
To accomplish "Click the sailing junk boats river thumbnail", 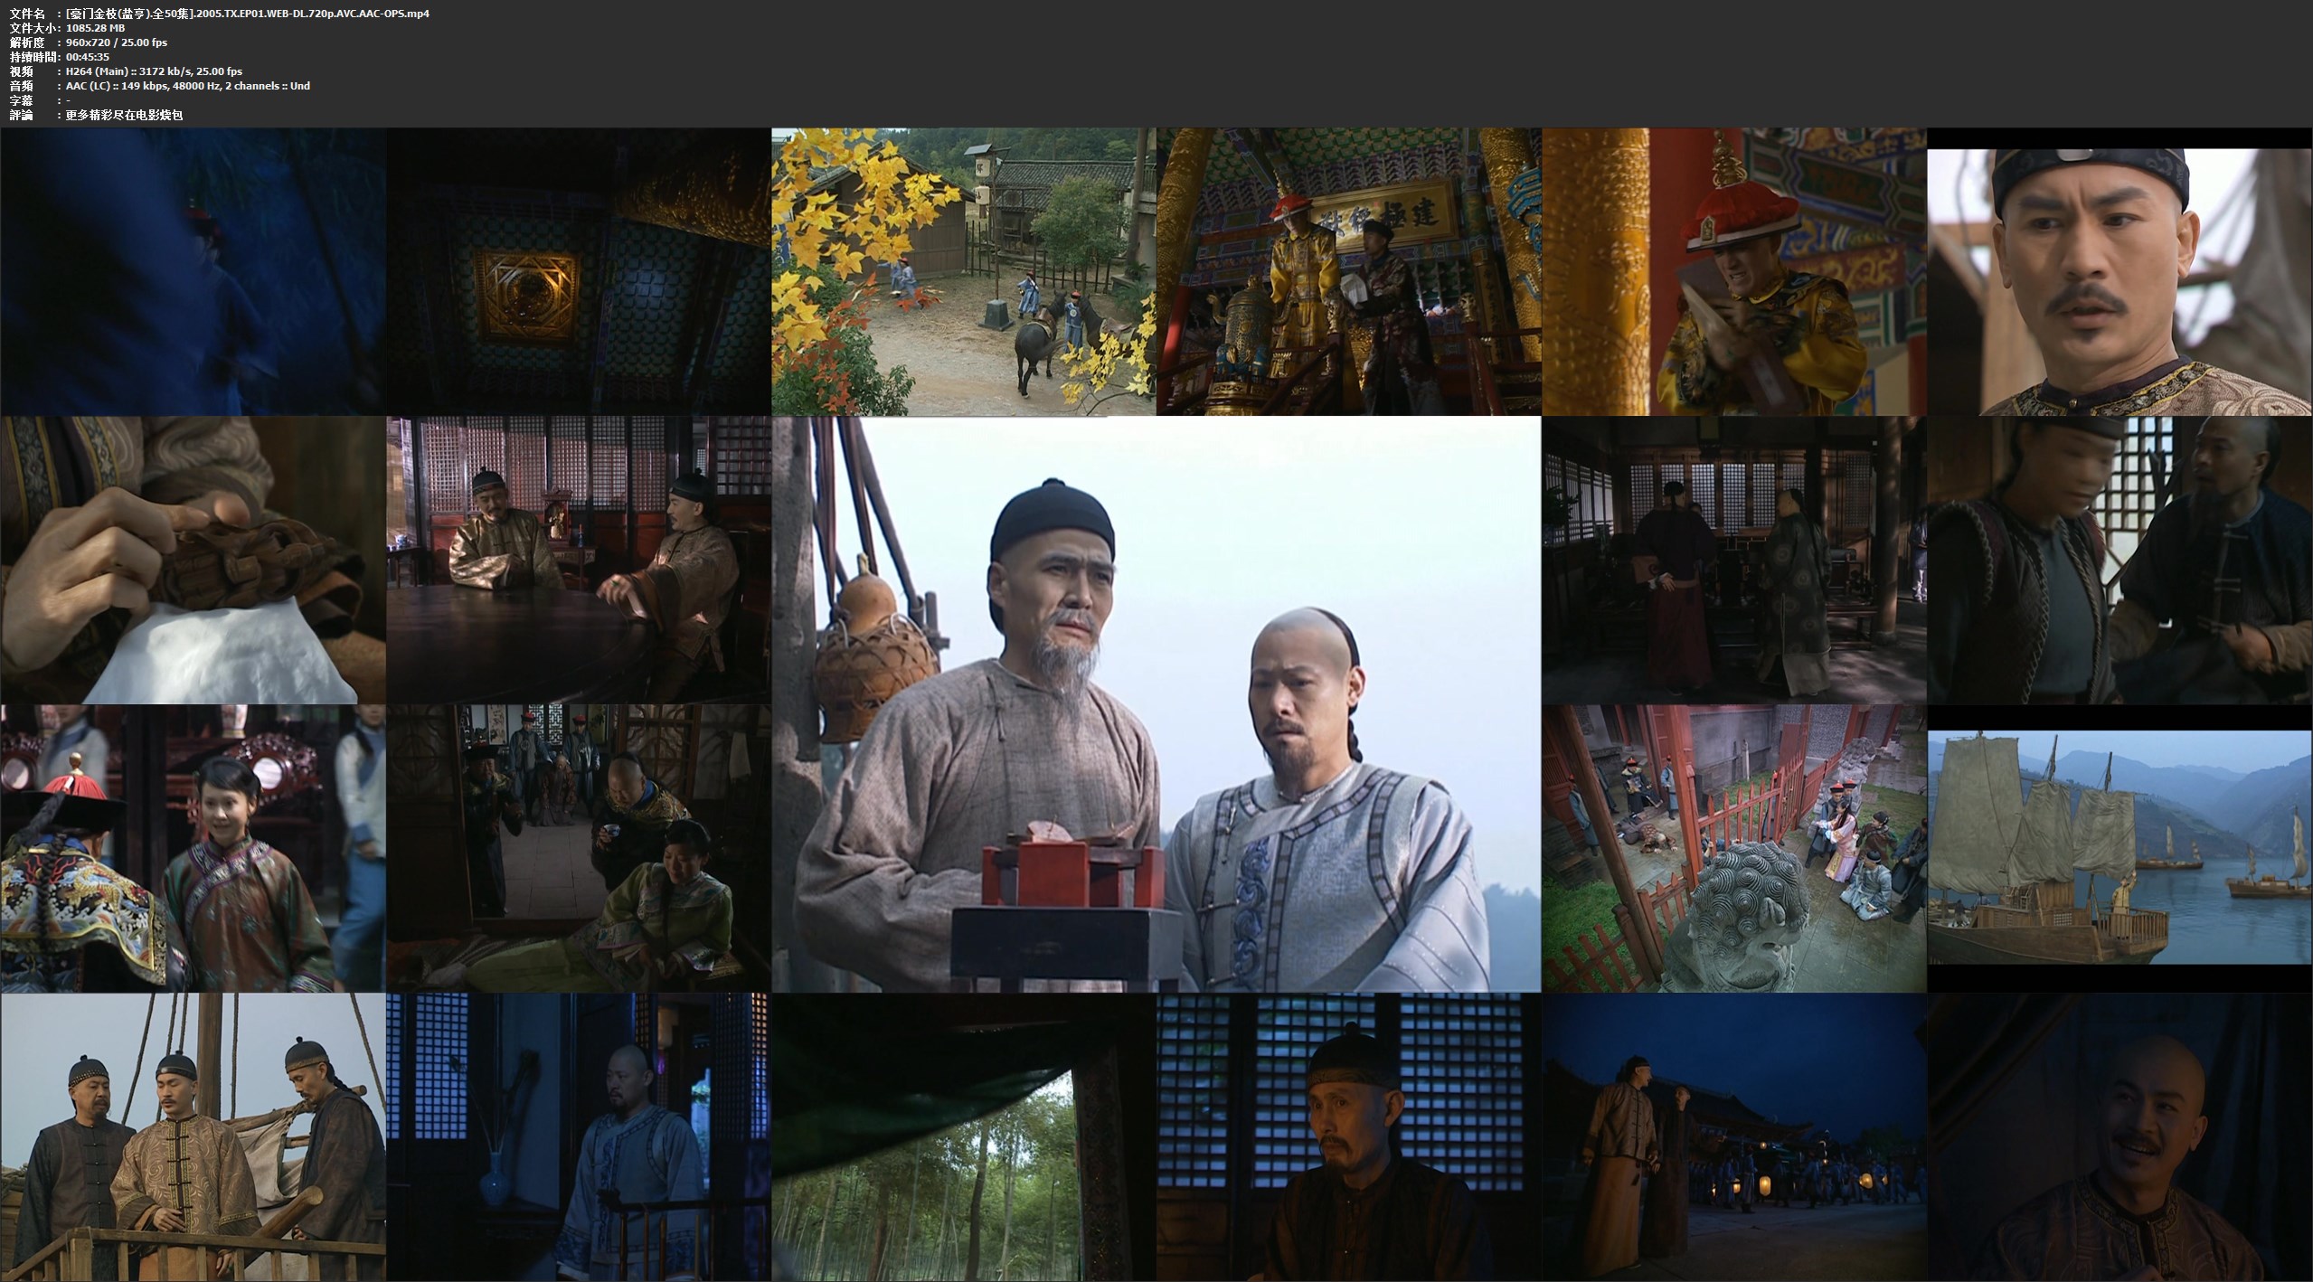I will [x=2119, y=848].
